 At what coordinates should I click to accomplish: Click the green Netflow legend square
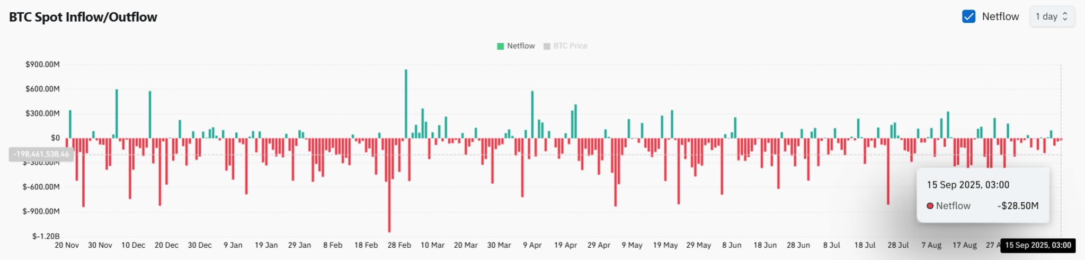pyautogui.click(x=500, y=46)
